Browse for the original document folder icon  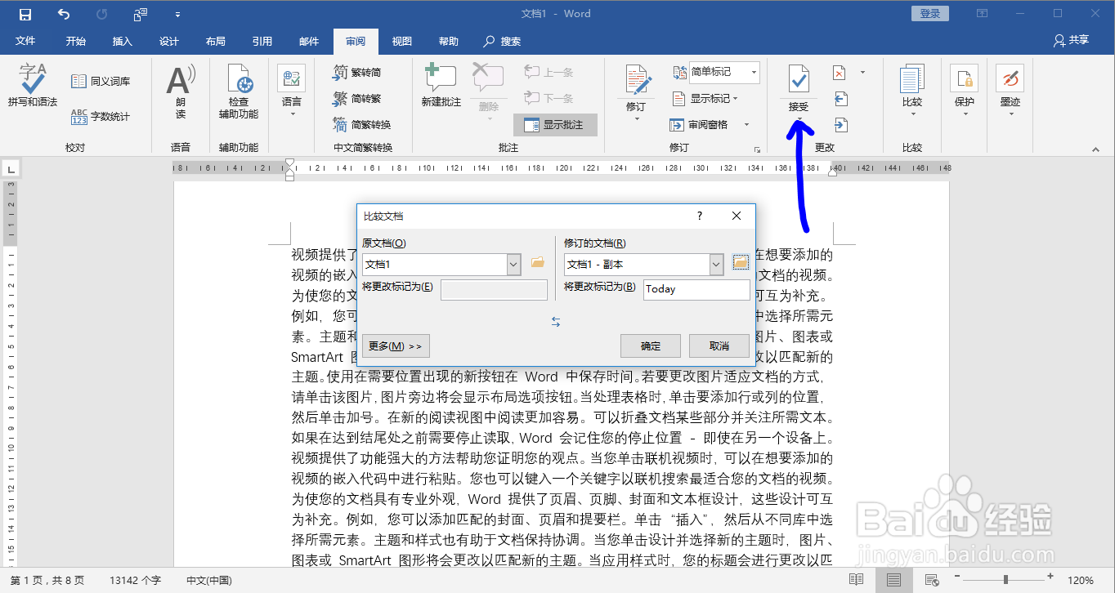(x=537, y=263)
